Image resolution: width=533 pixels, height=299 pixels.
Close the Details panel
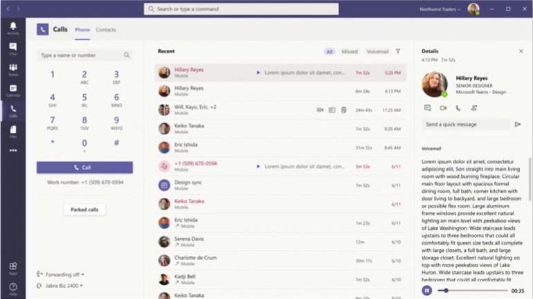(521, 51)
